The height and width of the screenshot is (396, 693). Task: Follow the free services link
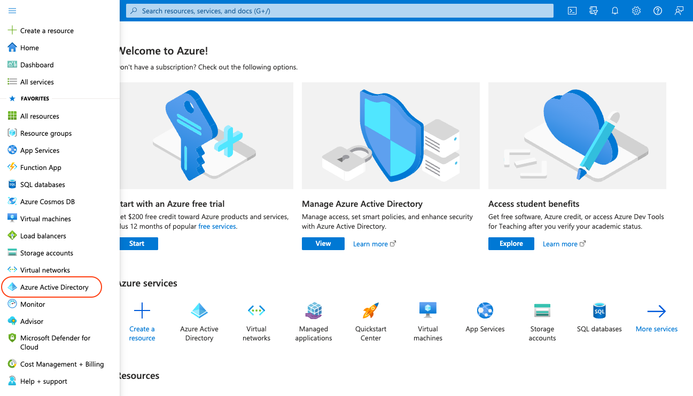point(217,227)
